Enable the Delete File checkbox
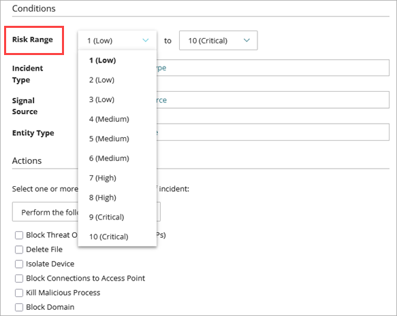397x316 pixels. coord(19,249)
